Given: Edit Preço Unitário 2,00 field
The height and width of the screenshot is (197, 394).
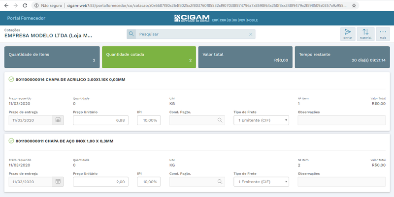Looking at the screenshot, I should [101, 182].
